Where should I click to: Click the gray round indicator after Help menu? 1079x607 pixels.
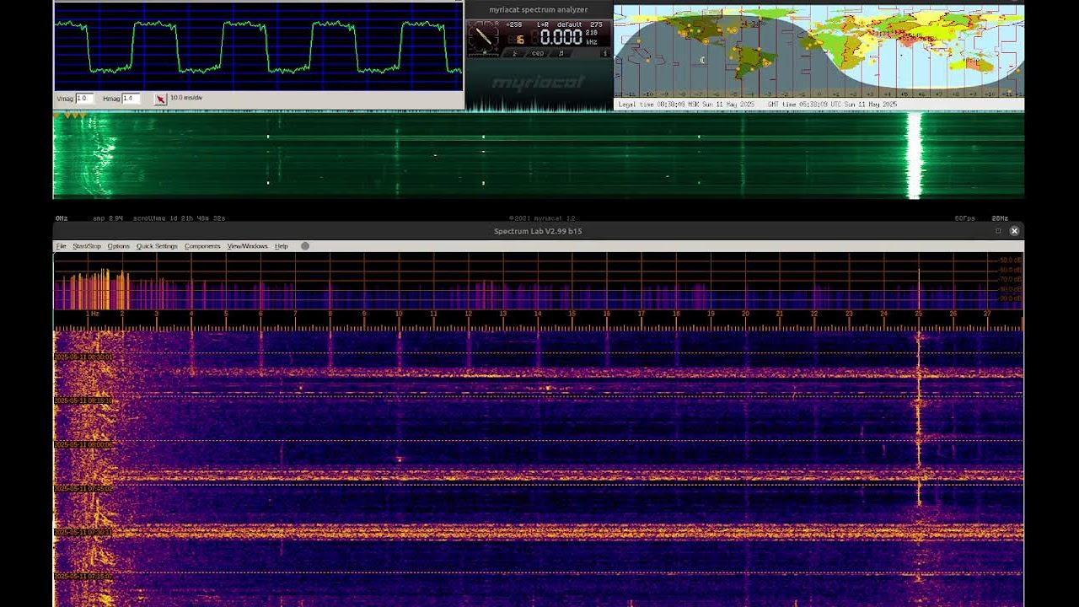pos(305,246)
